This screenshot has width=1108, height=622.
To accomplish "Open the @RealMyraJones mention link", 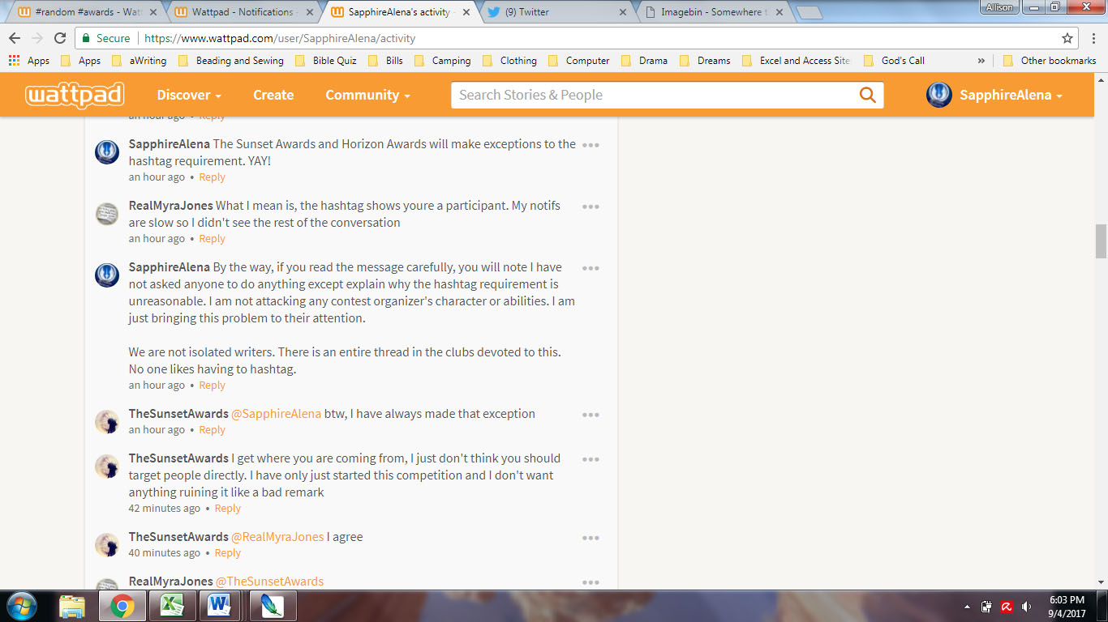I will click(277, 537).
